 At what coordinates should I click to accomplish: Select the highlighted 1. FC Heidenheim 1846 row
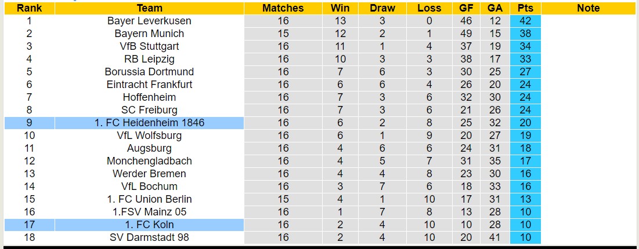[149, 123]
